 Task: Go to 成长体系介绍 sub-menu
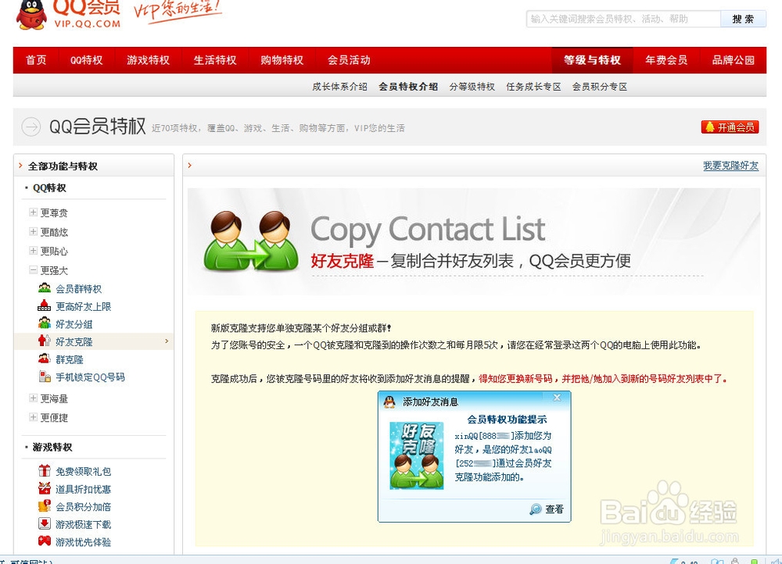coord(339,87)
